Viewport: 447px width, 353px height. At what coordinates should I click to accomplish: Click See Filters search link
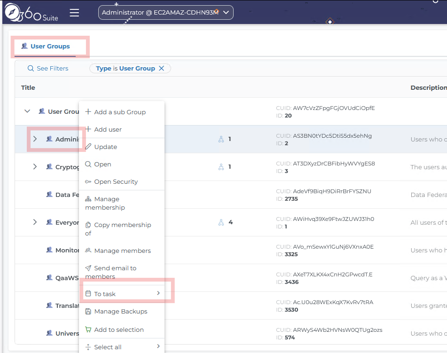coord(48,69)
